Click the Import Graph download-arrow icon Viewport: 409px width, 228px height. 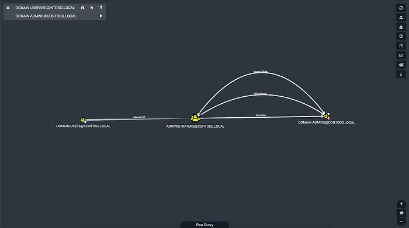point(401,27)
